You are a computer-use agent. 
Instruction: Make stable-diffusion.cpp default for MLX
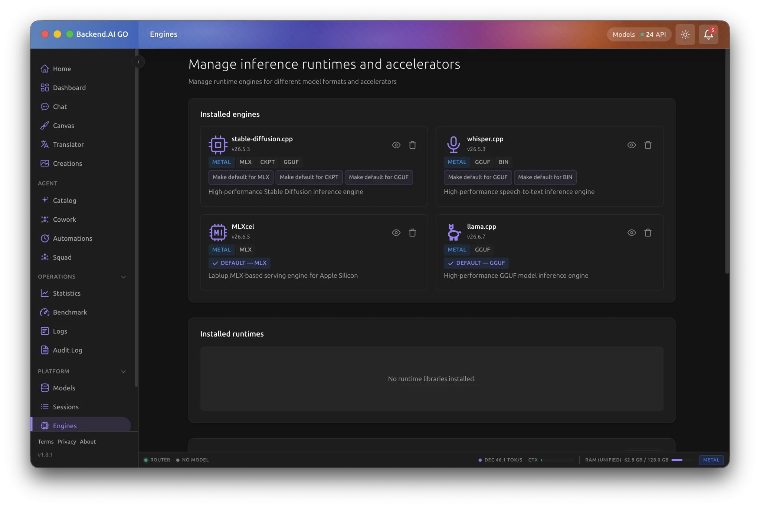241,177
